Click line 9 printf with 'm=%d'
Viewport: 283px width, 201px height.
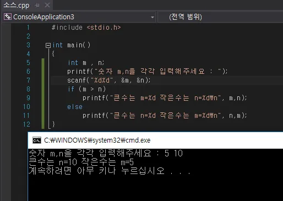(165, 98)
